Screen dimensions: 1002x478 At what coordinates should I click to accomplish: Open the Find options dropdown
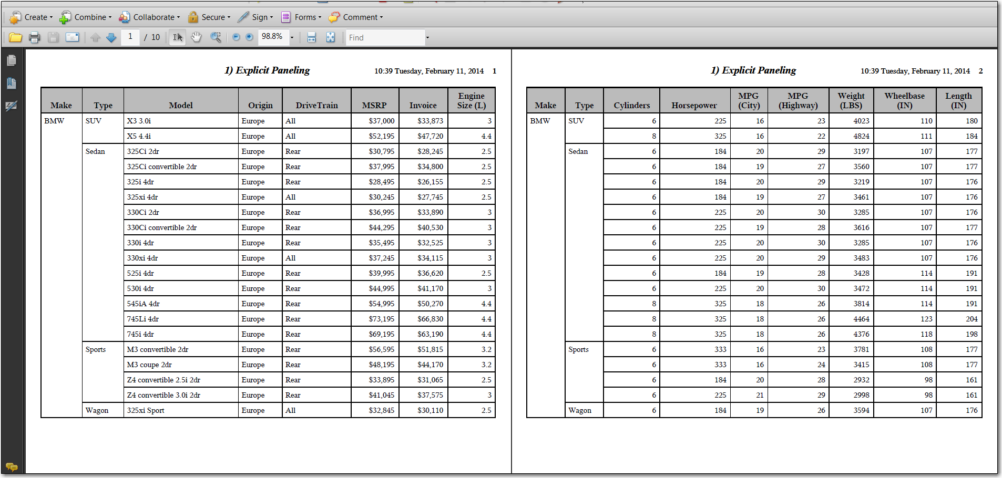[x=427, y=37]
